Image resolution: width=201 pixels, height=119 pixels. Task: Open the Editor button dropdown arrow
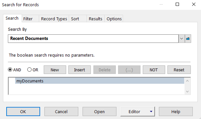pyautogui.click(x=151, y=111)
